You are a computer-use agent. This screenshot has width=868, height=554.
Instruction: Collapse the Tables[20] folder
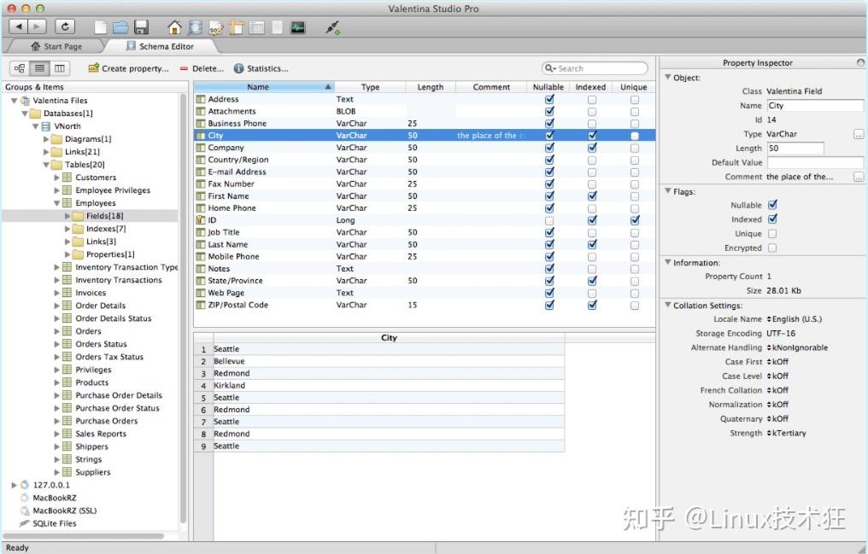click(x=46, y=165)
